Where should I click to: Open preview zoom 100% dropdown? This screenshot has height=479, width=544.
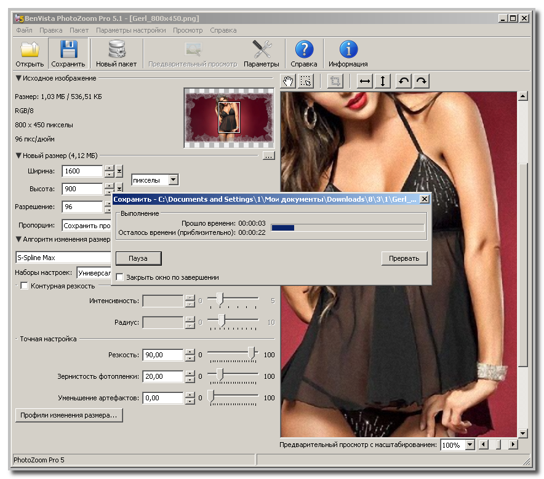470,445
